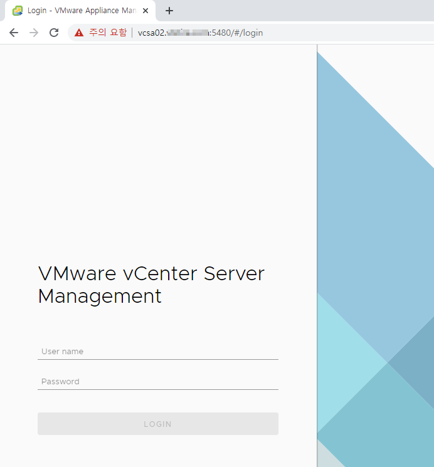This screenshot has width=434, height=467.
Task: Click the vSphere favicon on the tab
Action: [x=18, y=11]
